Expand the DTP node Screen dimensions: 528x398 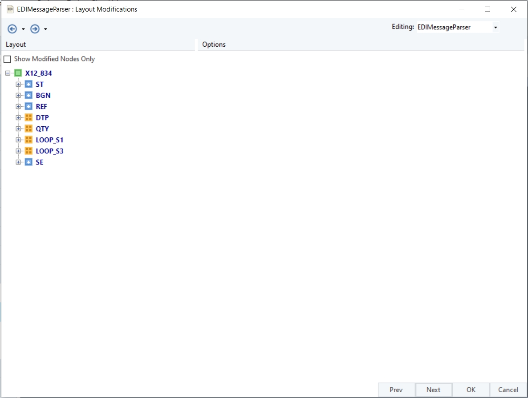click(x=18, y=117)
